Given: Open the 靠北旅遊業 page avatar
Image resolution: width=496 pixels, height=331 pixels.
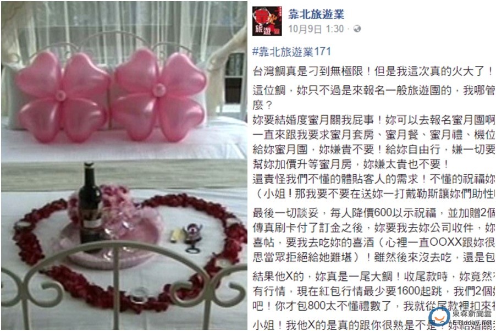Looking at the screenshot, I should (267, 21).
